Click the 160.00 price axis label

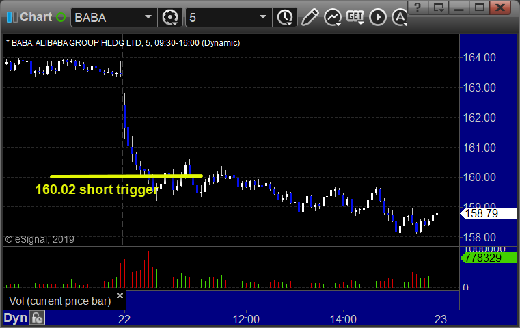tap(479, 177)
